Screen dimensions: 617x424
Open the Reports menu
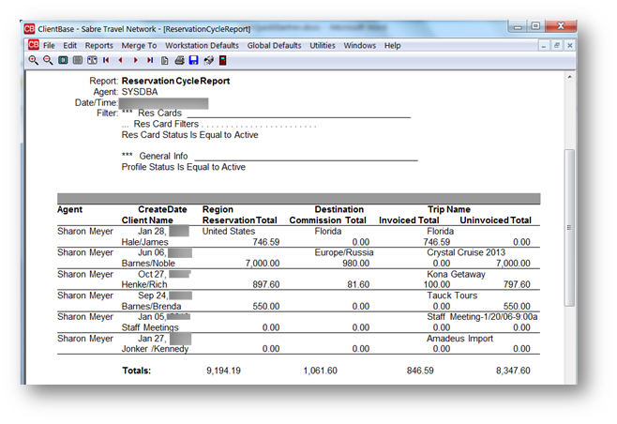click(x=98, y=45)
